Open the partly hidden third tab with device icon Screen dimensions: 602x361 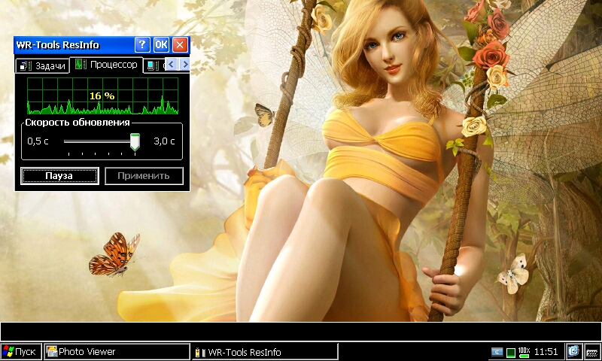pos(155,65)
